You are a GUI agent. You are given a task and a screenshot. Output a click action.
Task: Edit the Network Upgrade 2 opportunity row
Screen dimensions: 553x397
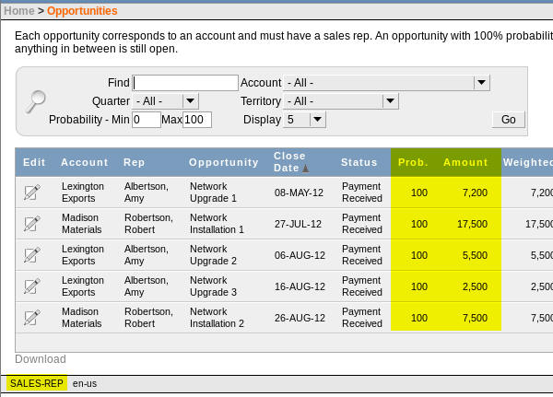point(31,255)
